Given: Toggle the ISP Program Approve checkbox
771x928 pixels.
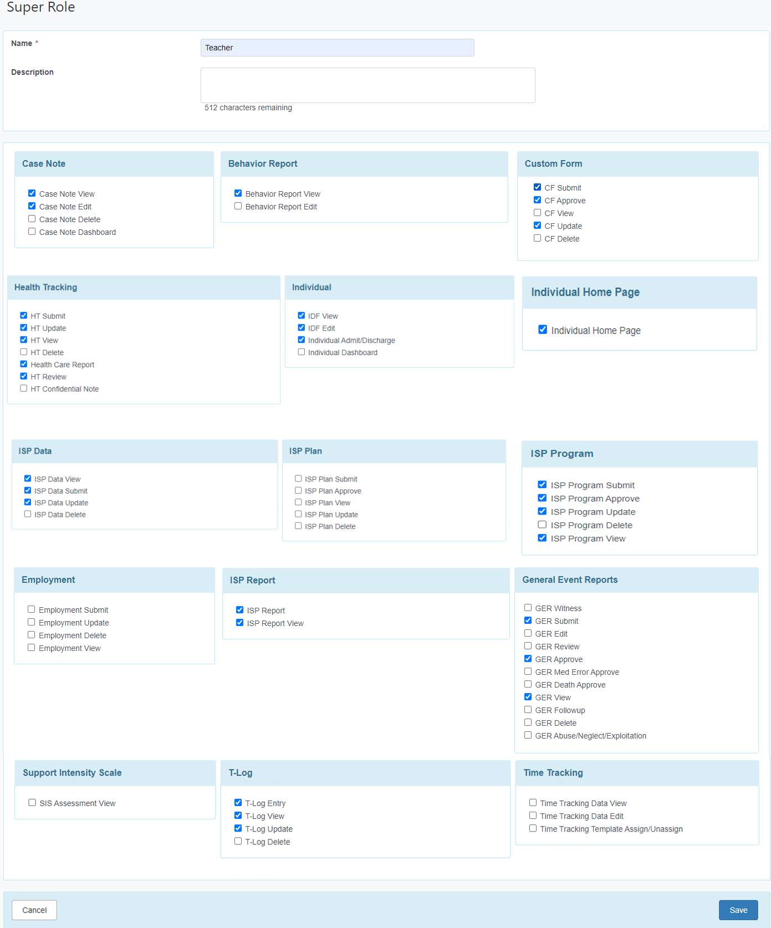Looking at the screenshot, I should click(x=542, y=498).
